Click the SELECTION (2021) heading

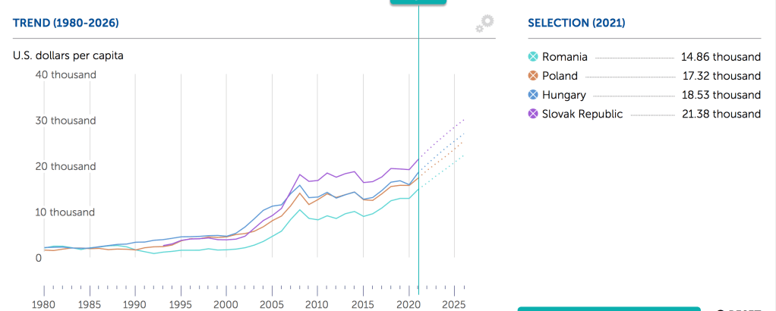click(576, 24)
